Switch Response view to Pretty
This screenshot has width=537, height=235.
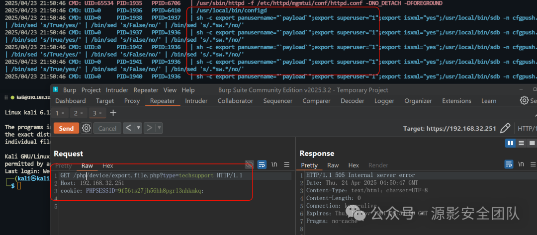309,165
